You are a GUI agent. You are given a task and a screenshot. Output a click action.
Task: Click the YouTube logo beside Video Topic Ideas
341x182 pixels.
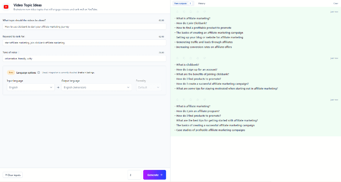coord(6,7)
